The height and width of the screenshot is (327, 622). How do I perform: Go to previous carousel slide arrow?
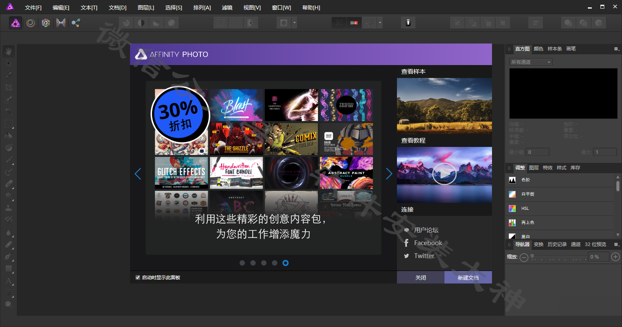pyautogui.click(x=138, y=174)
